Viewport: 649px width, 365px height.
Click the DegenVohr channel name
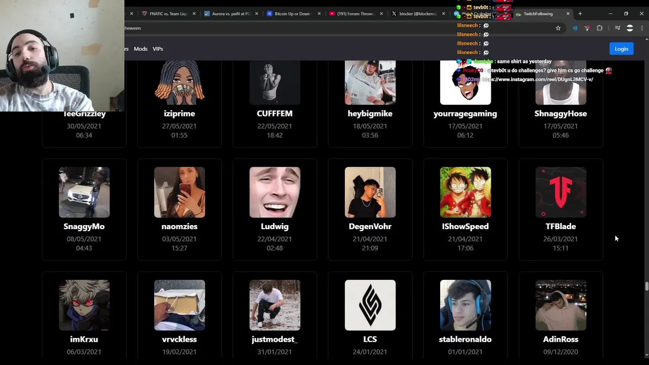[x=370, y=227]
